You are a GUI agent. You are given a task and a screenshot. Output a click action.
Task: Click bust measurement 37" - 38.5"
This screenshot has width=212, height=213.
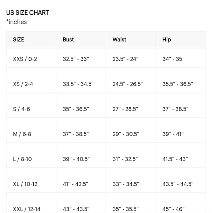click(76, 134)
